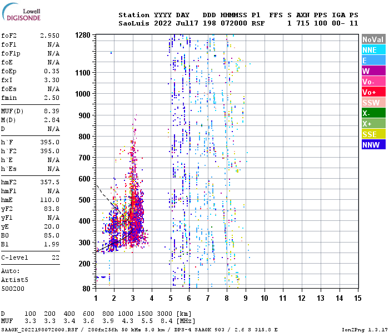Select the E blue legend swatch
Viewport: 389px width, 333px height.
click(373, 60)
